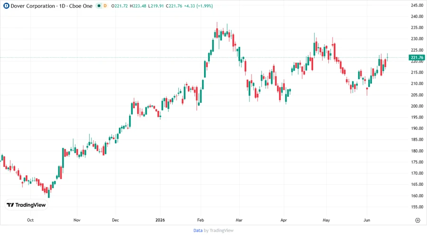Click the TradingView logo badge

click(27, 205)
